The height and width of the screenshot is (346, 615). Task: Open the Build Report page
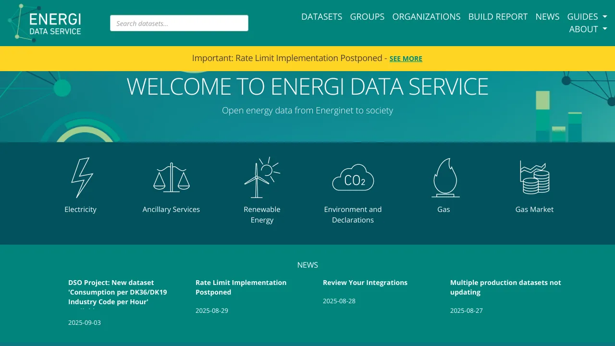(498, 16)
